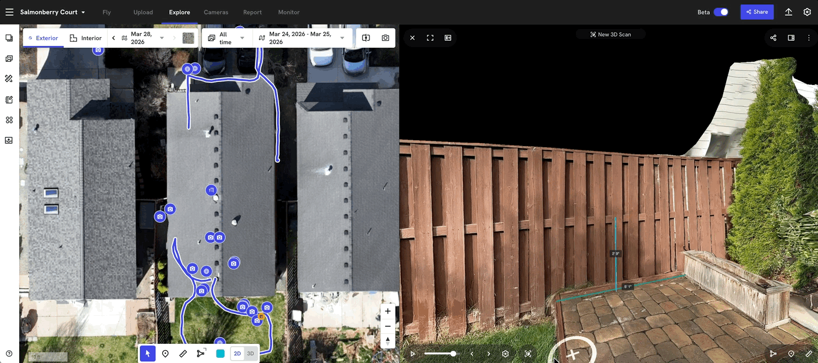Click the 5' 1" measurement label
Viewport: 818px width, 363px height.
point(628,287)
